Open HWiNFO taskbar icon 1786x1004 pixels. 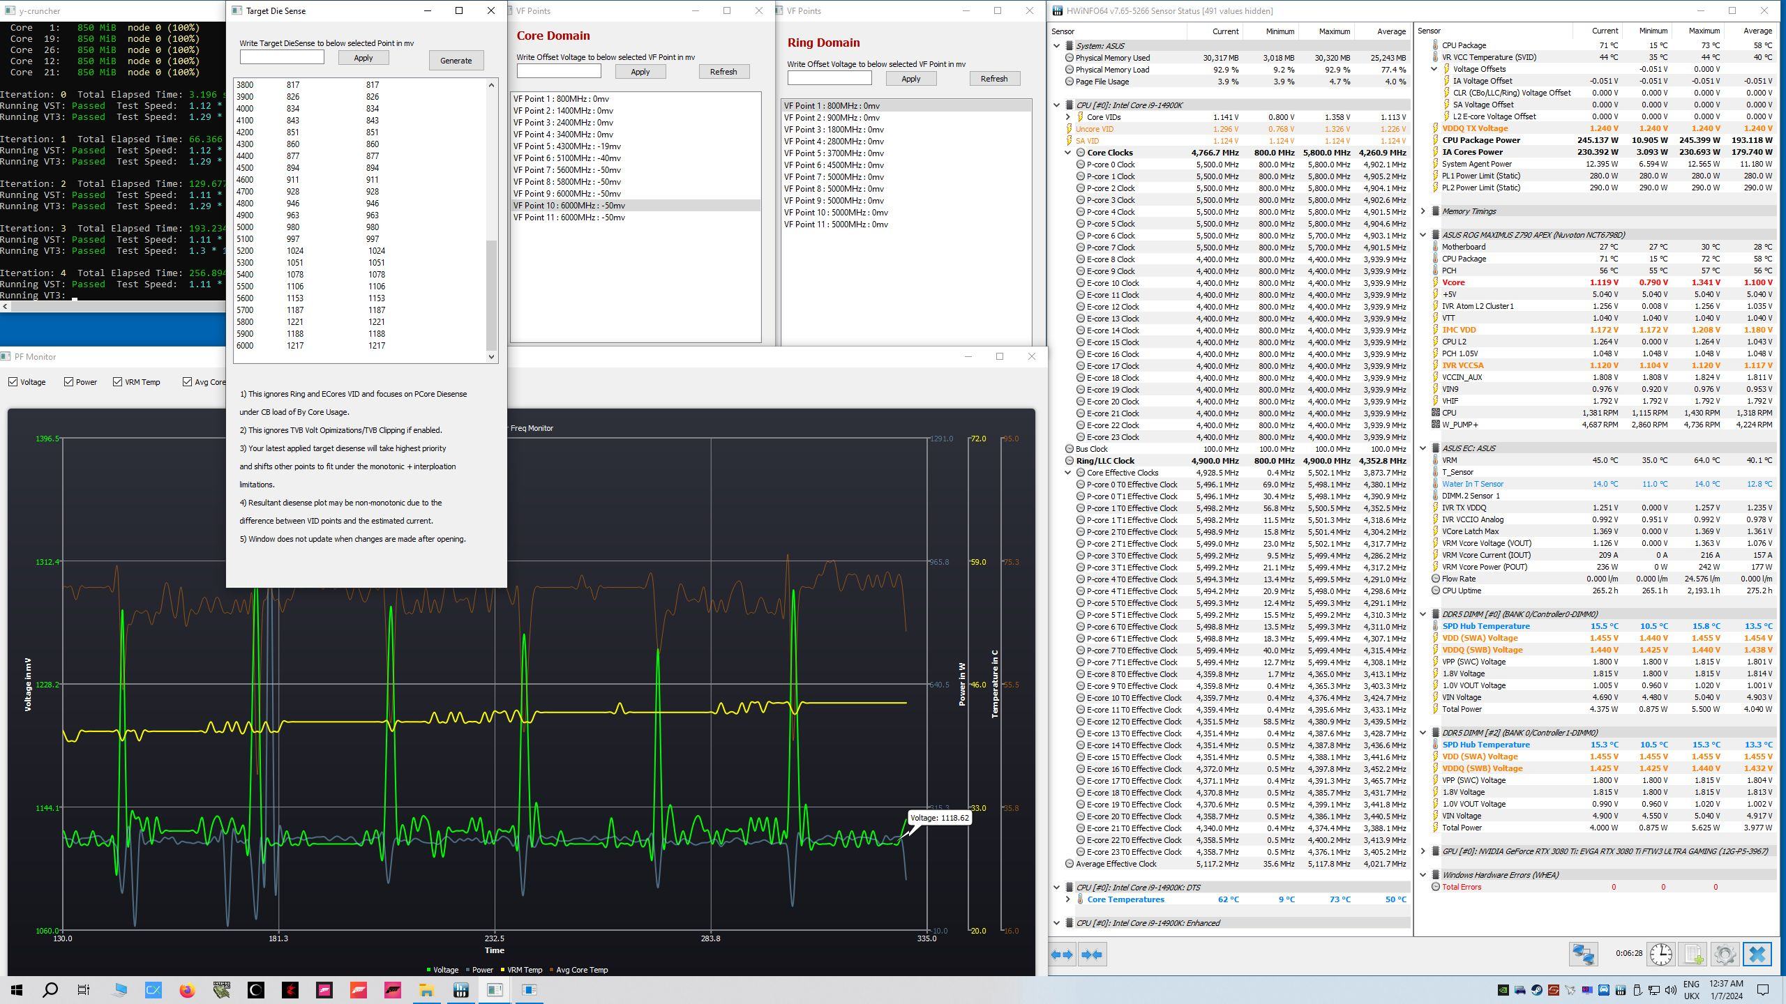pos(460,990)
